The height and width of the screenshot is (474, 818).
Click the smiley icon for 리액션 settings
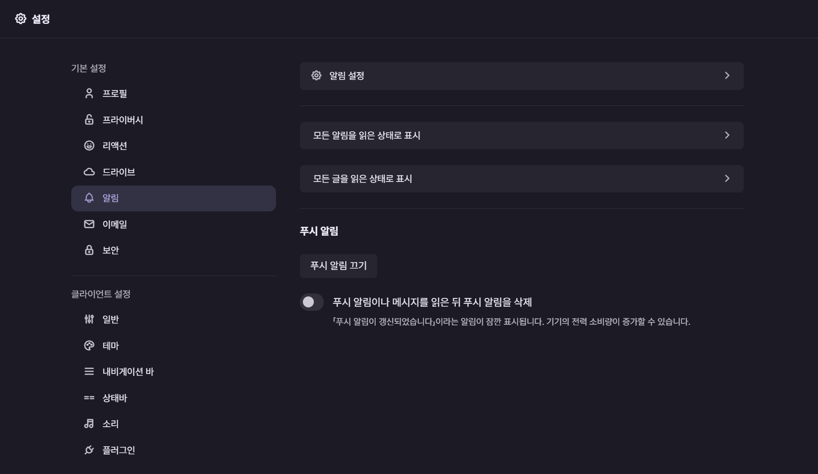89,145
